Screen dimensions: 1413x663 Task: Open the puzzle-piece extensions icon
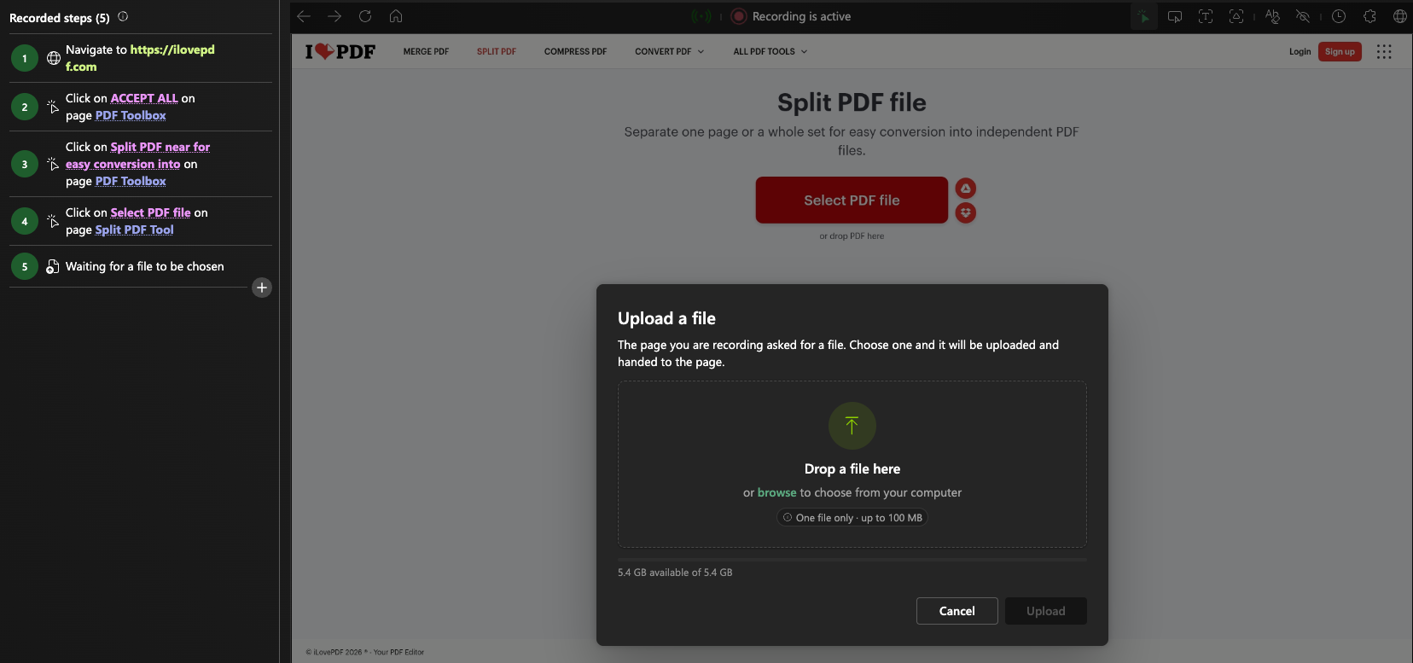pos(1369,16)
